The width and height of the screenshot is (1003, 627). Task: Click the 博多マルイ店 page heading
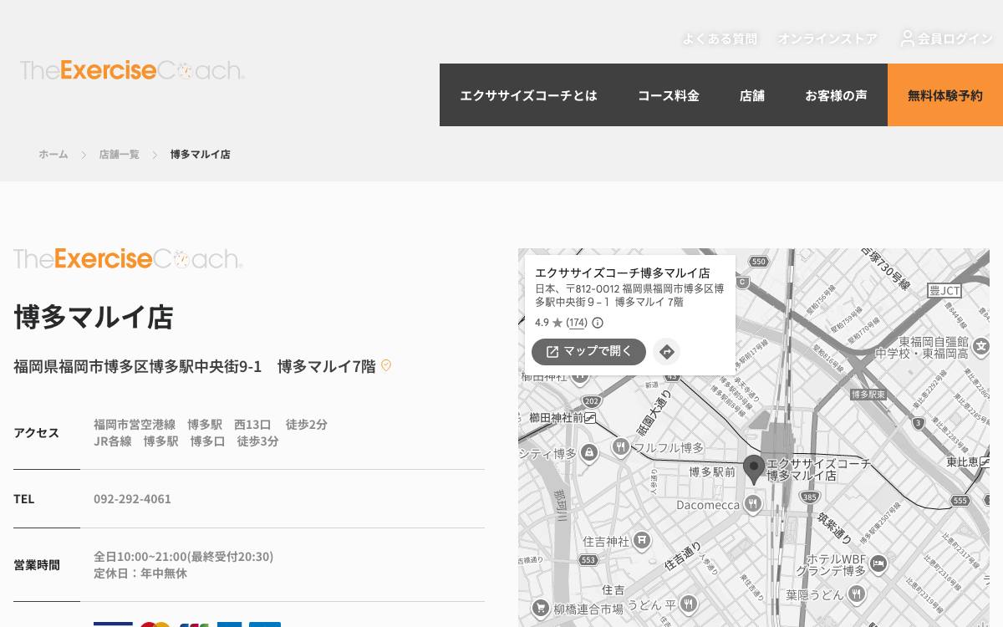click(94, 317)
